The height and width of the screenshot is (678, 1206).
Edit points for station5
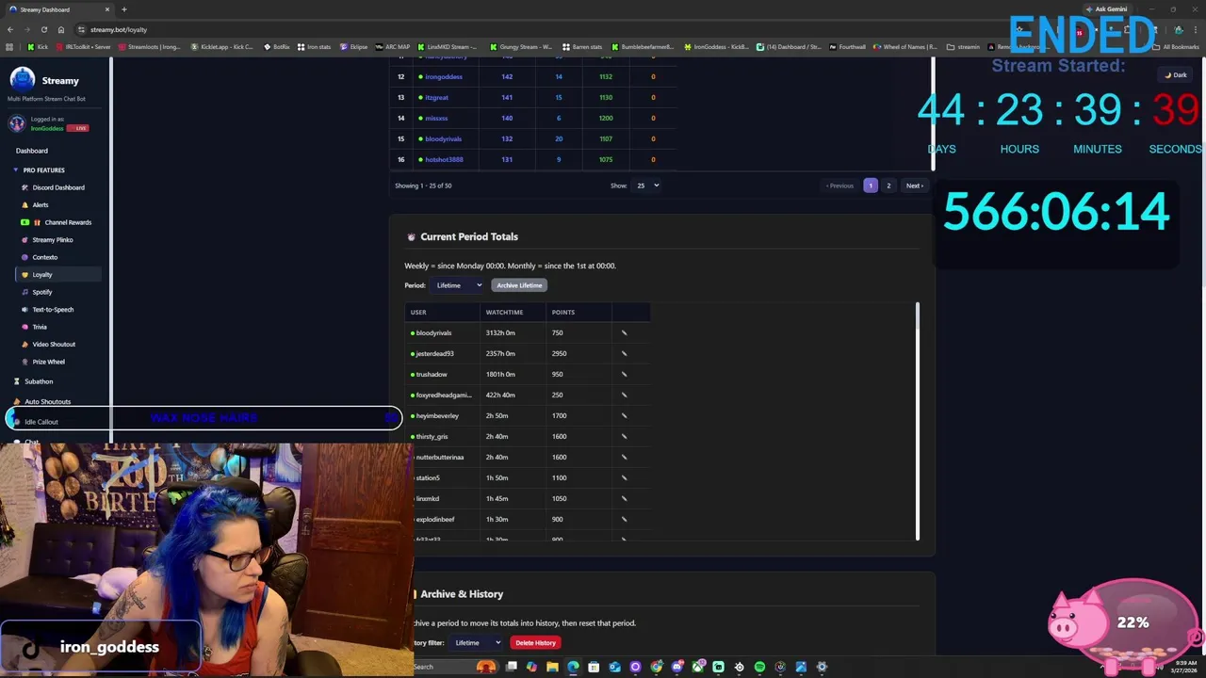pyautogui.click(x=624, y=477)
